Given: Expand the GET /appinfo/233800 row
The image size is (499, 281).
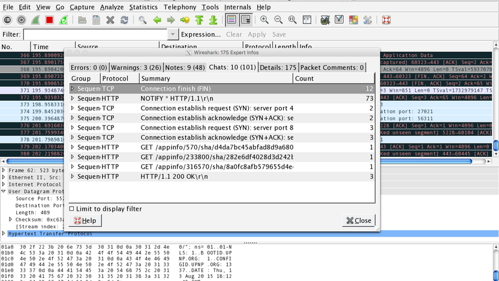Looking at the screenshot, I should (x=73, y=157).
